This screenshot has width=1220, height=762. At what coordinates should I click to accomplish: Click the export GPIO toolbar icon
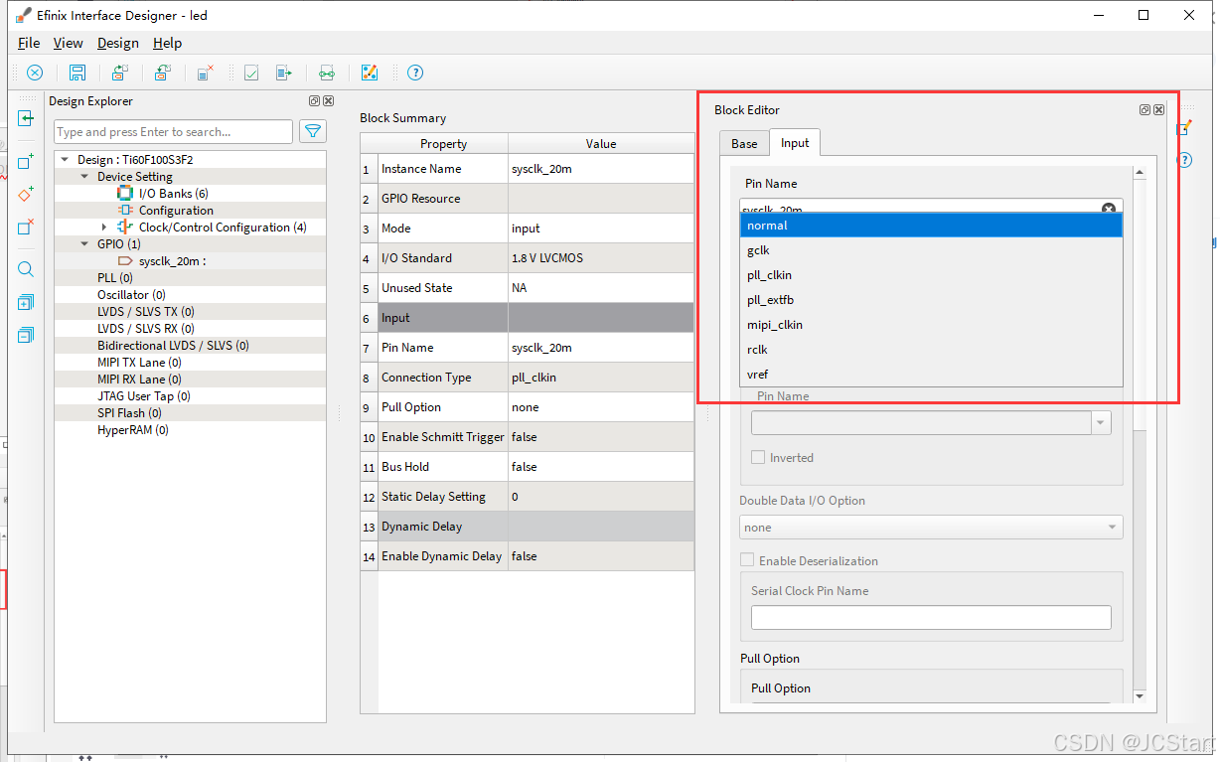pyautogui.click(x=163, y=73)
